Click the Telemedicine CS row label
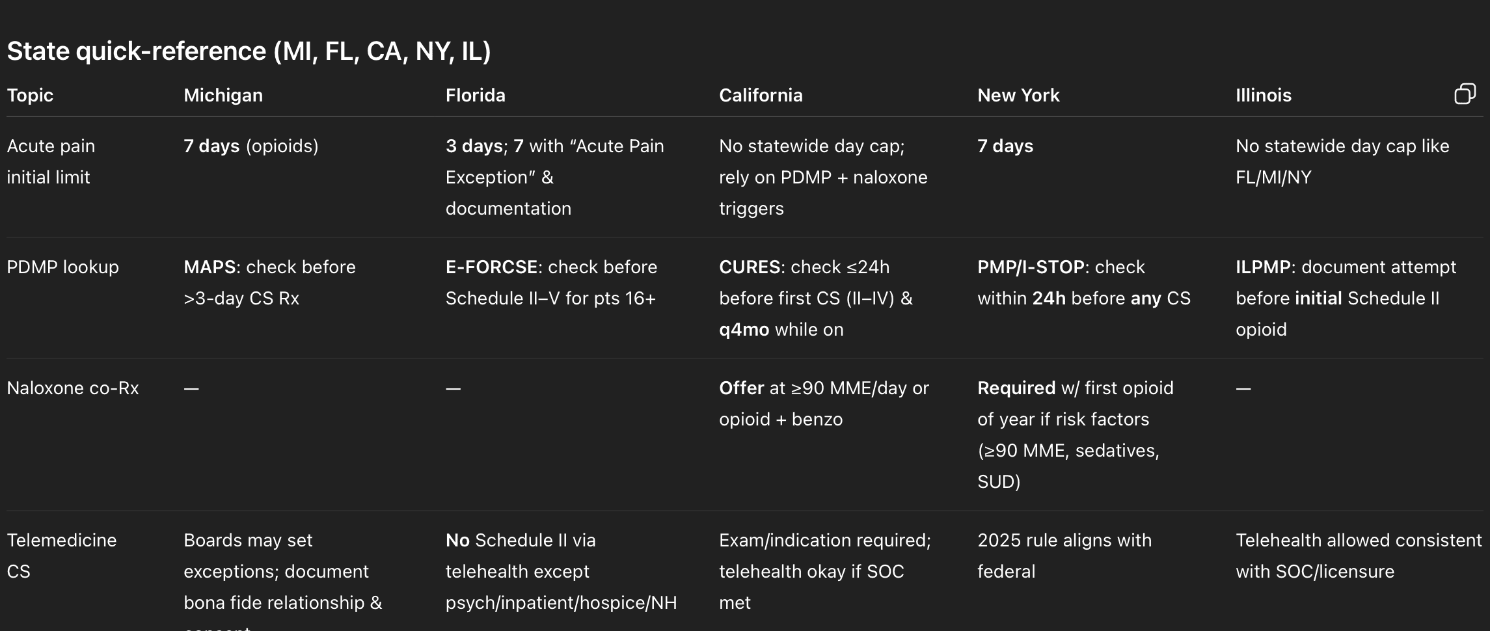The height and width of the screenshot is (631, 1490). pyautogui.click(x=62, y=556)
